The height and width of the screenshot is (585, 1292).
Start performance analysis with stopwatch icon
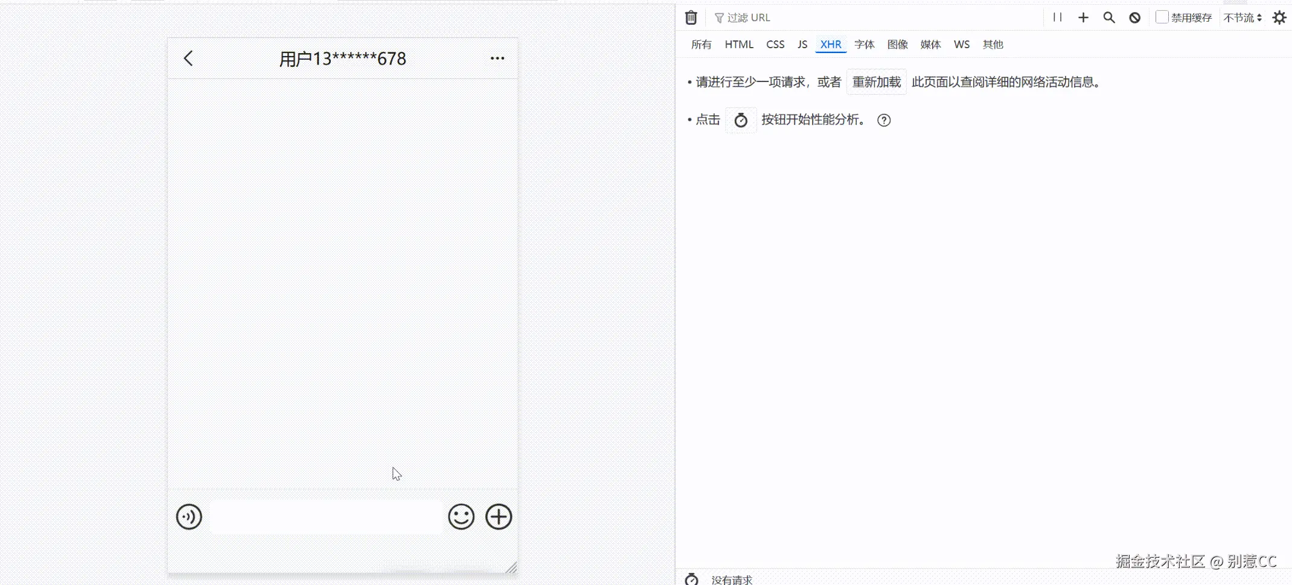(741, 120)
